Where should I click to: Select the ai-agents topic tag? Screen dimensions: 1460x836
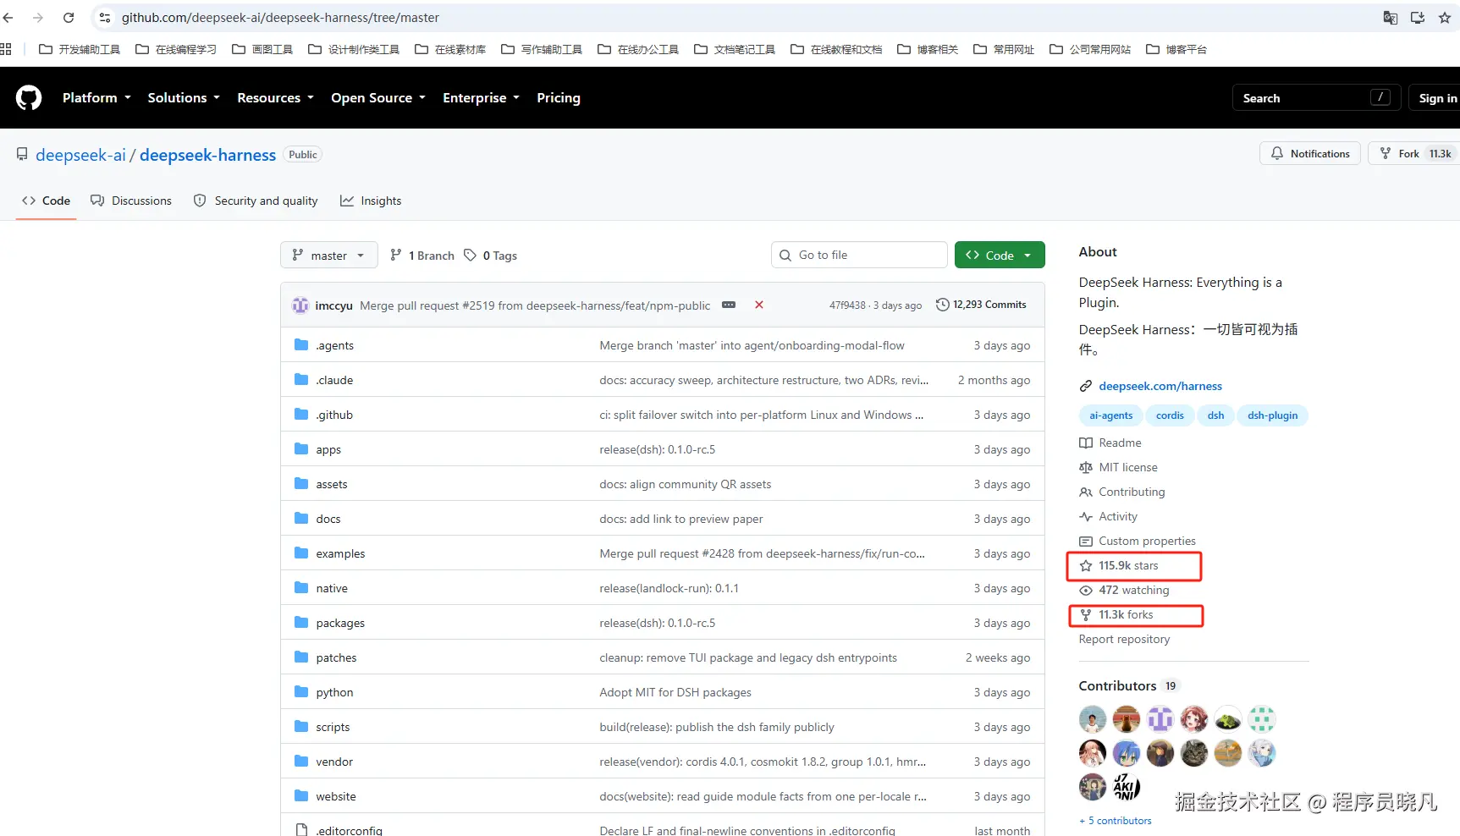coord(1110,415)
